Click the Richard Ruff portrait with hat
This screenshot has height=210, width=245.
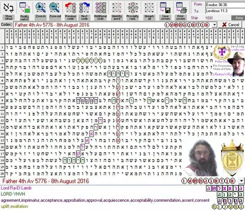click(236, 64)
